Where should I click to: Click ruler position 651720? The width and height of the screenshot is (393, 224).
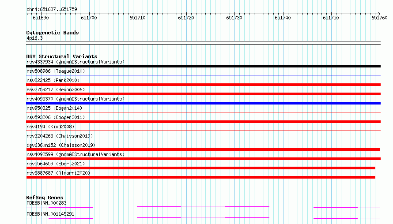point(186,18)
